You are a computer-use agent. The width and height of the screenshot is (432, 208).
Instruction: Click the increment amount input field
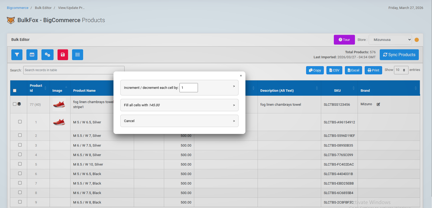point(189,88)
